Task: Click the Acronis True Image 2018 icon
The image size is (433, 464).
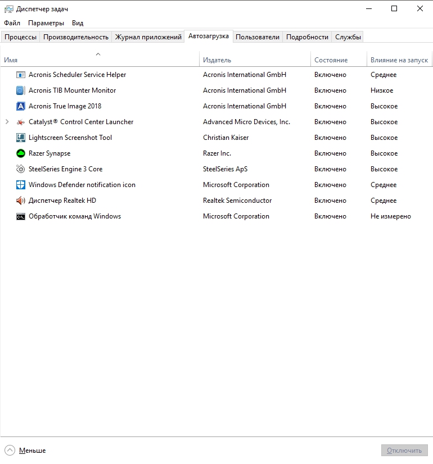Action: click(20, 106)
